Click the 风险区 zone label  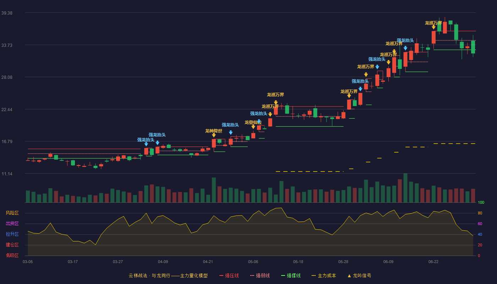coord(12,213)
